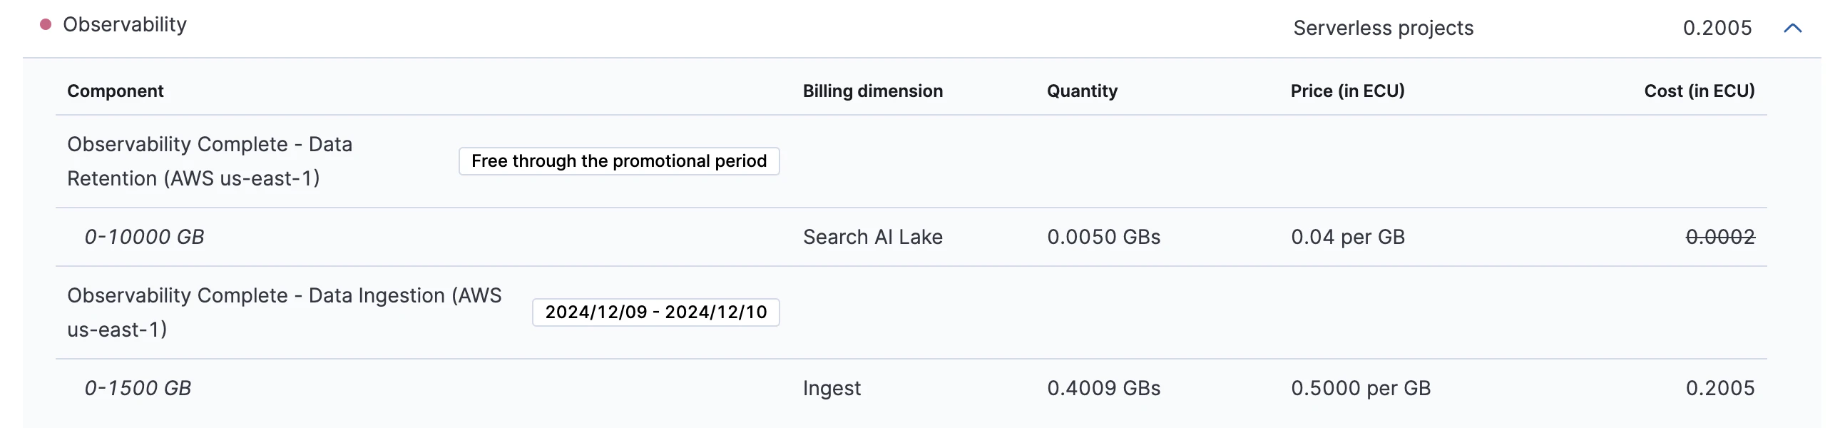Select the Observability section title
1840x428 pixels.
[x=125, y=24]
